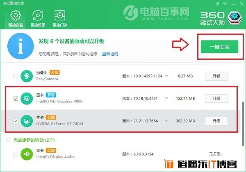Click the sound card speaker icon
The height and width of the screenshot is (172, 246).
click(27, 154)
